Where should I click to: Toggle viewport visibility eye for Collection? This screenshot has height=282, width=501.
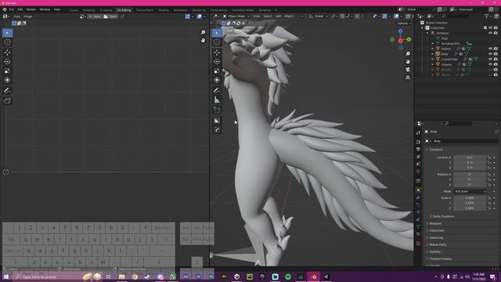point(491,28)
